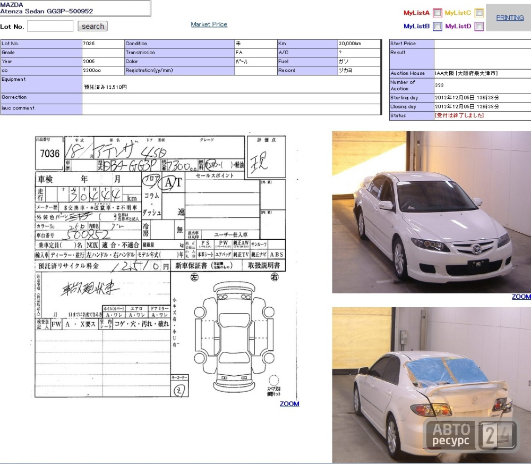Select the 2300cc engine value
Viewport: 531px width, 464px height.
coord(92,70)
